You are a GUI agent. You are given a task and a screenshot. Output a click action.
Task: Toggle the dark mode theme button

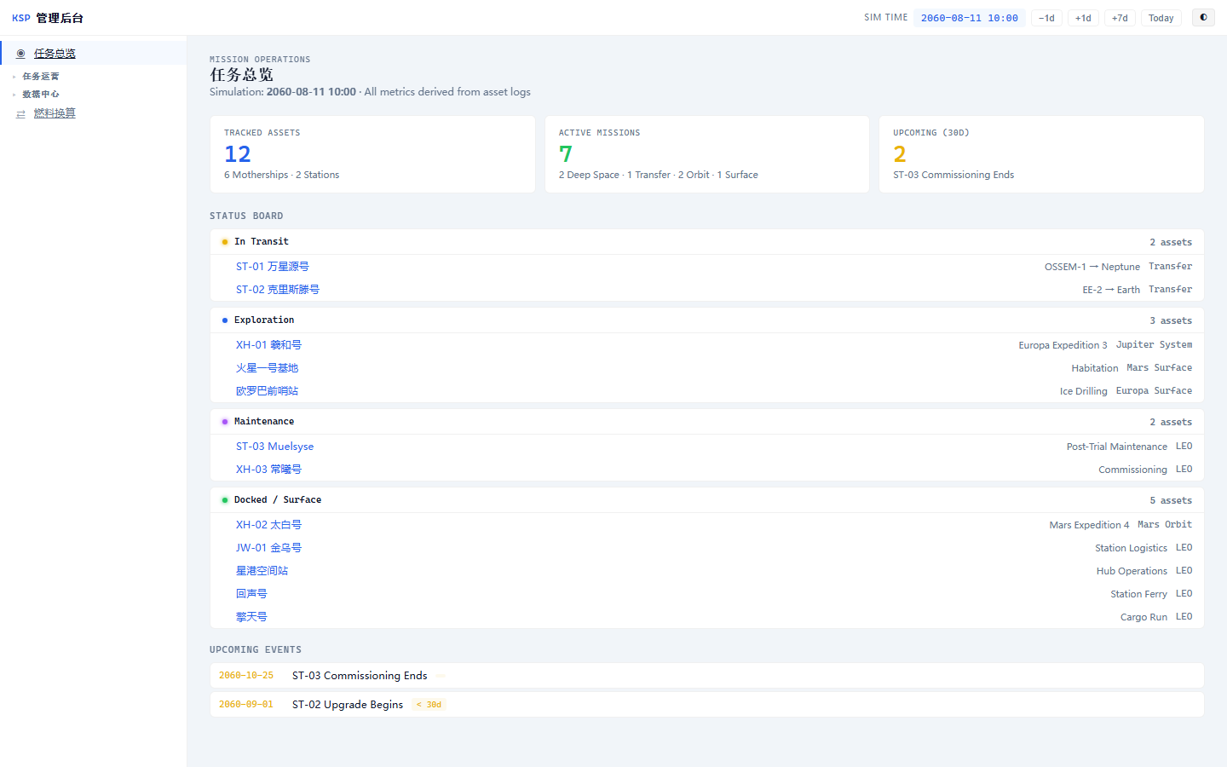tap(1203, 17)
